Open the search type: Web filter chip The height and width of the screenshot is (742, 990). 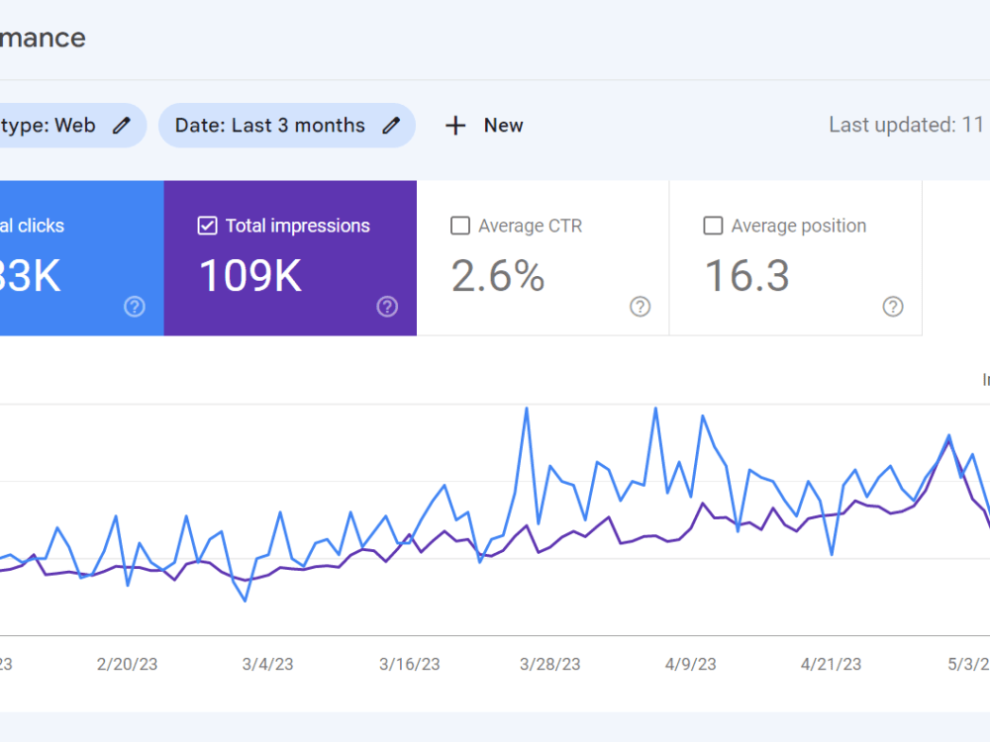coord(72,126)
